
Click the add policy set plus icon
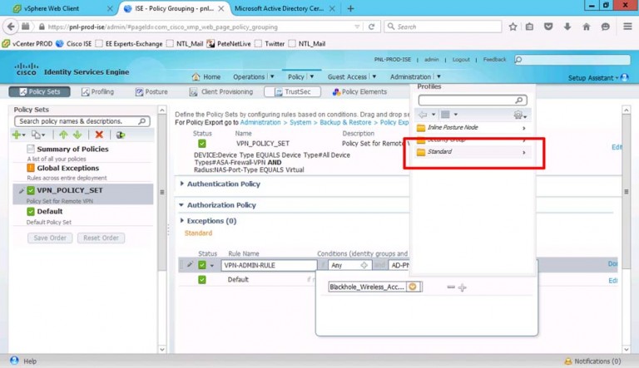click(x=17, y=135)
